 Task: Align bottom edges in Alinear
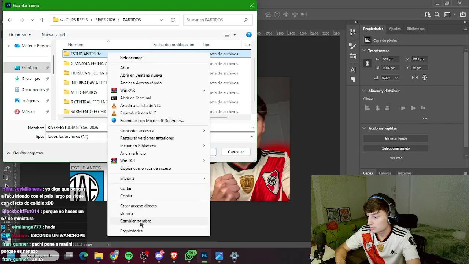point(423,108)
